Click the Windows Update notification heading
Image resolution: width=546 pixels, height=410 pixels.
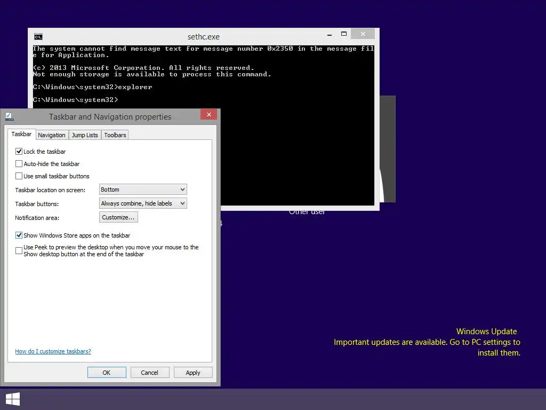486,331
